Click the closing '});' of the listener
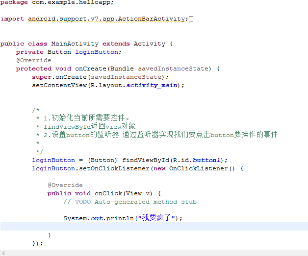The image size is (308, 256). click(x=37, y=243)
